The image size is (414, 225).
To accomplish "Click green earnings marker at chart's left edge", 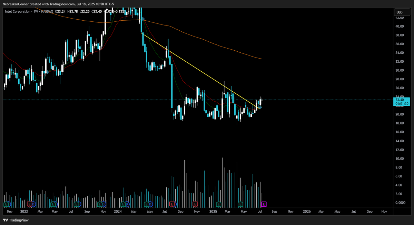I will click(x=6, y=204).
